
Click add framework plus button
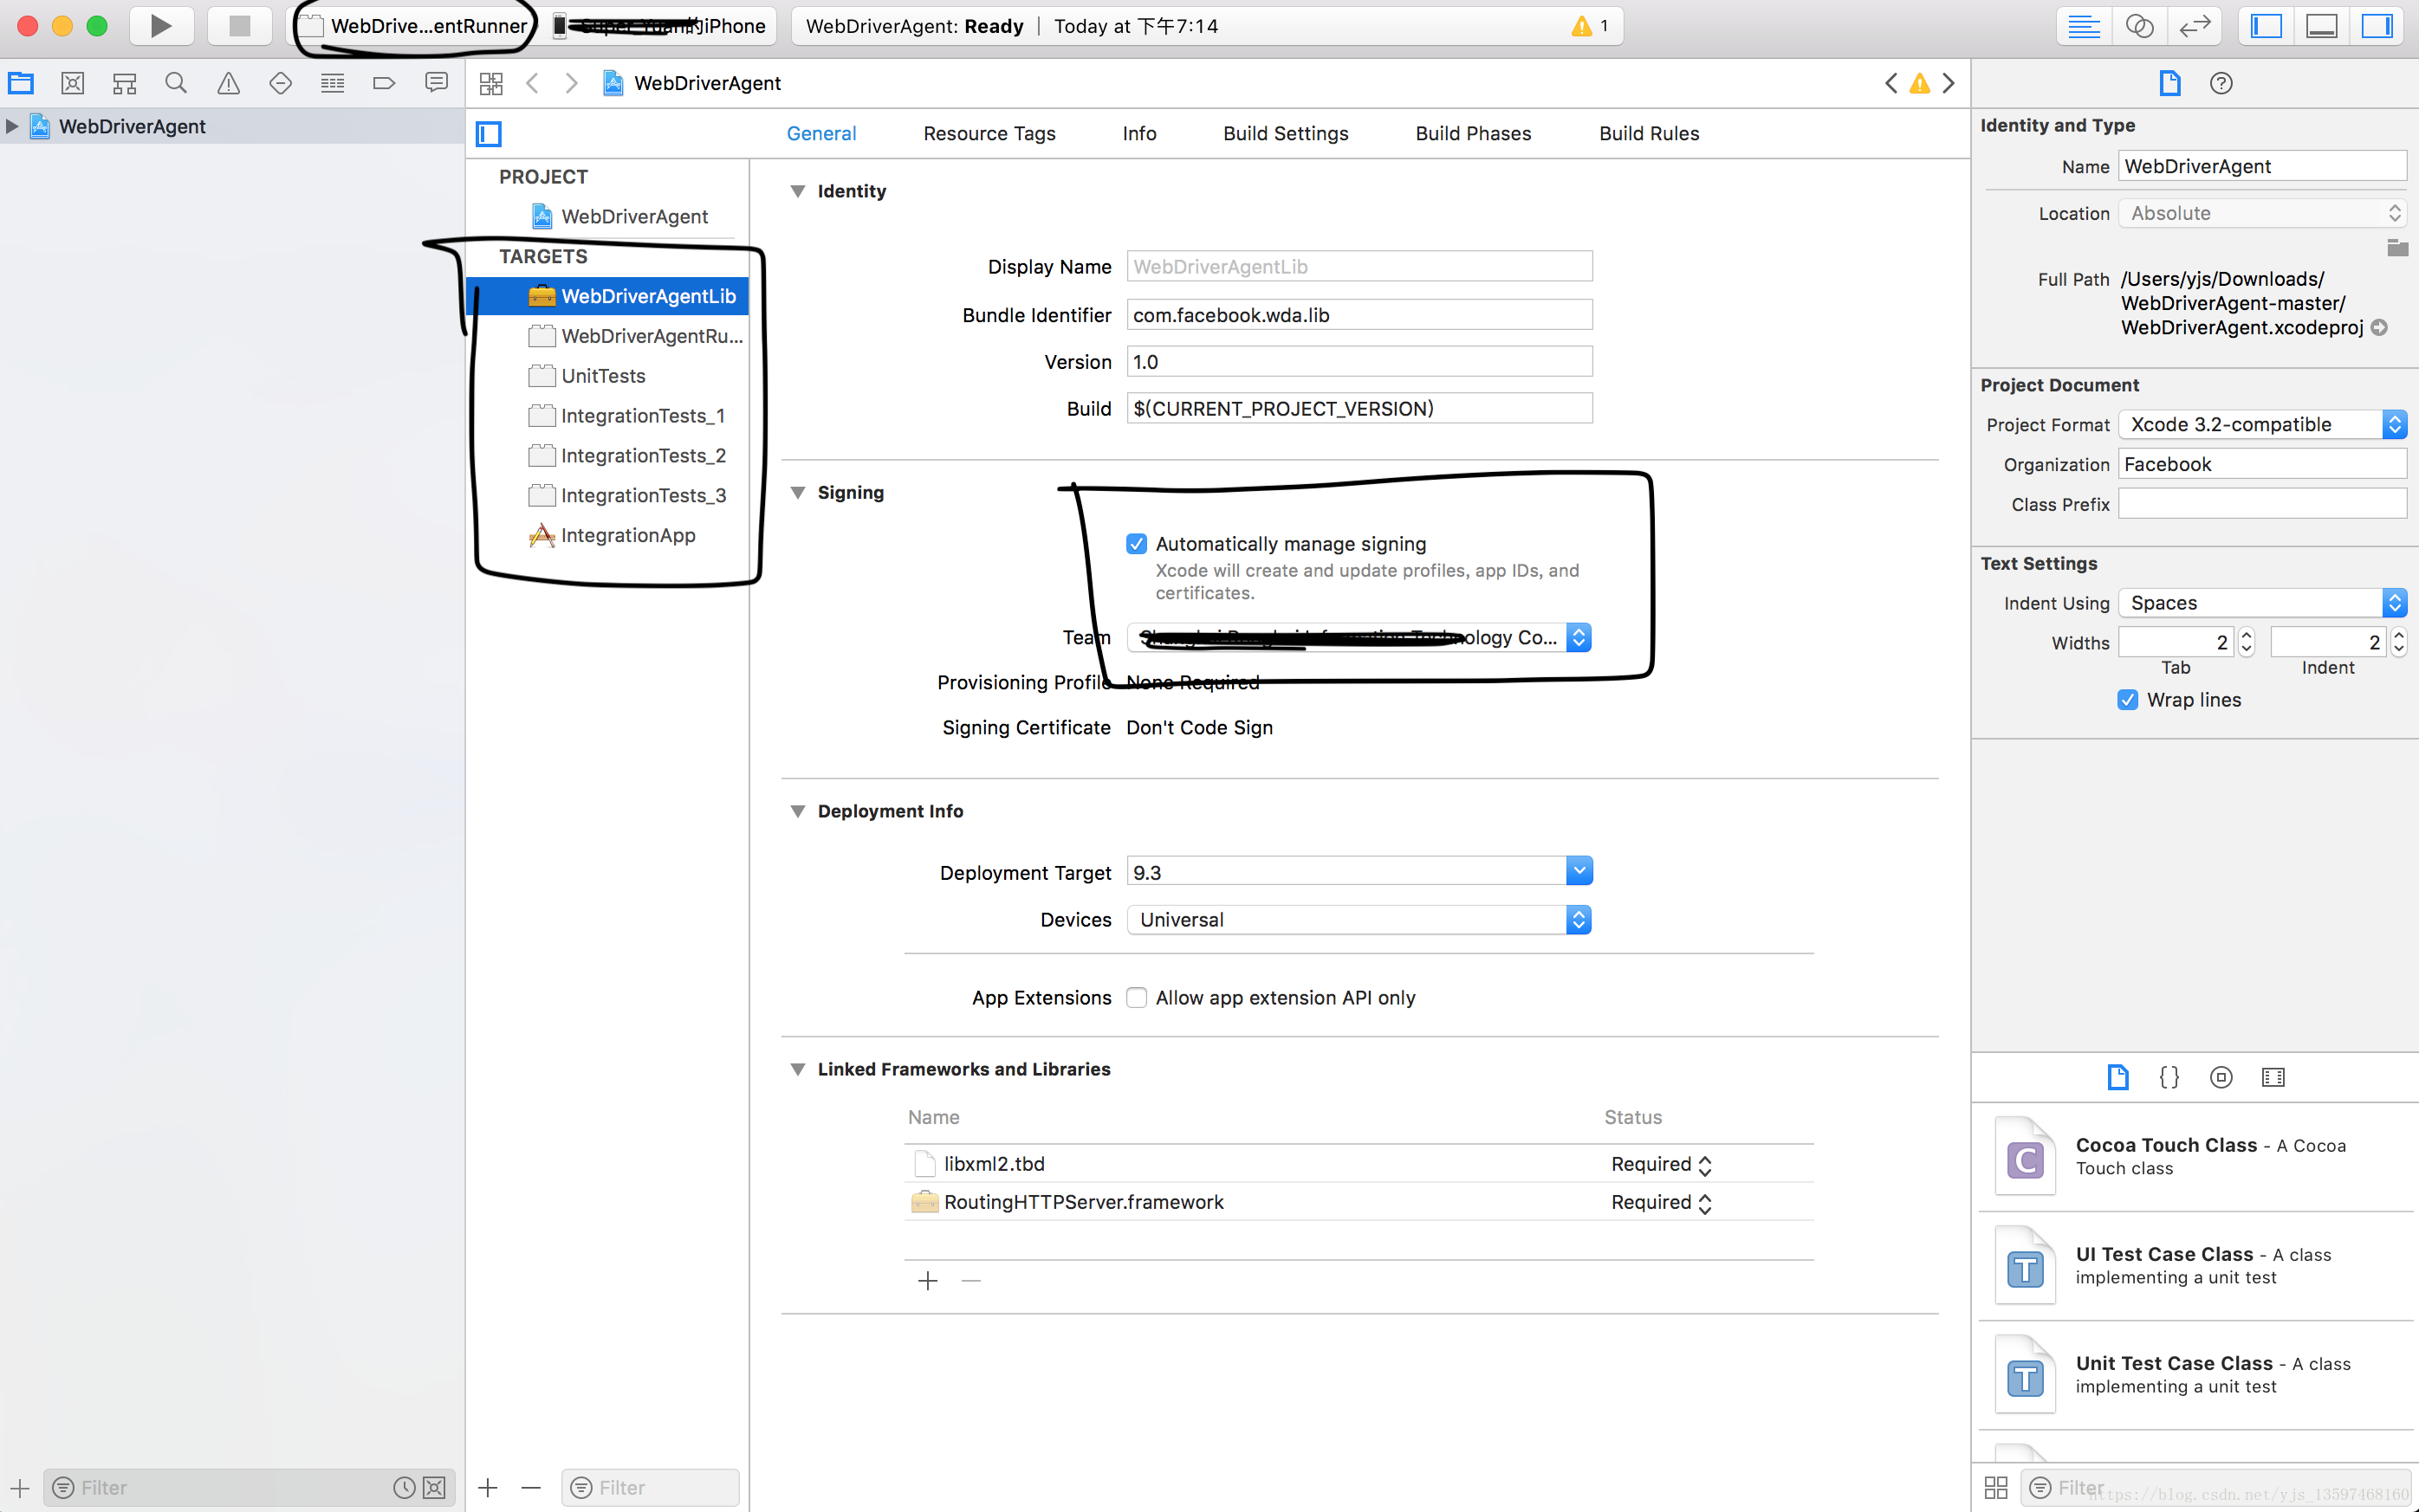[x=927, y=1281]
